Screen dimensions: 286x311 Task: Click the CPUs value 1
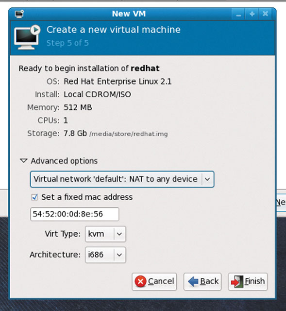pos(66,121)
